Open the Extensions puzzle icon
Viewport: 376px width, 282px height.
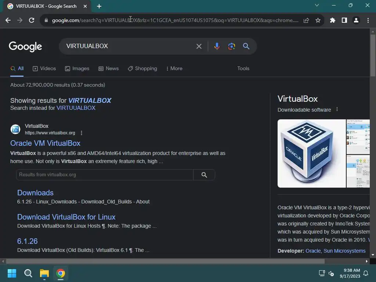click(333, 21)
